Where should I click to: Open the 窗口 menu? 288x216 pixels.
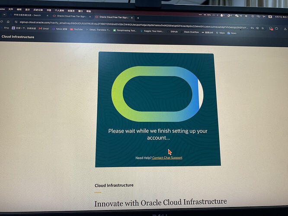(x=80, y=11)
